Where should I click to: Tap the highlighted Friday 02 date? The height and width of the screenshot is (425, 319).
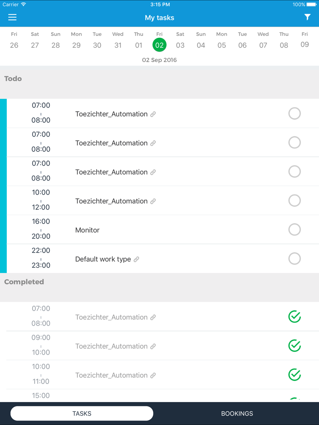159,45
